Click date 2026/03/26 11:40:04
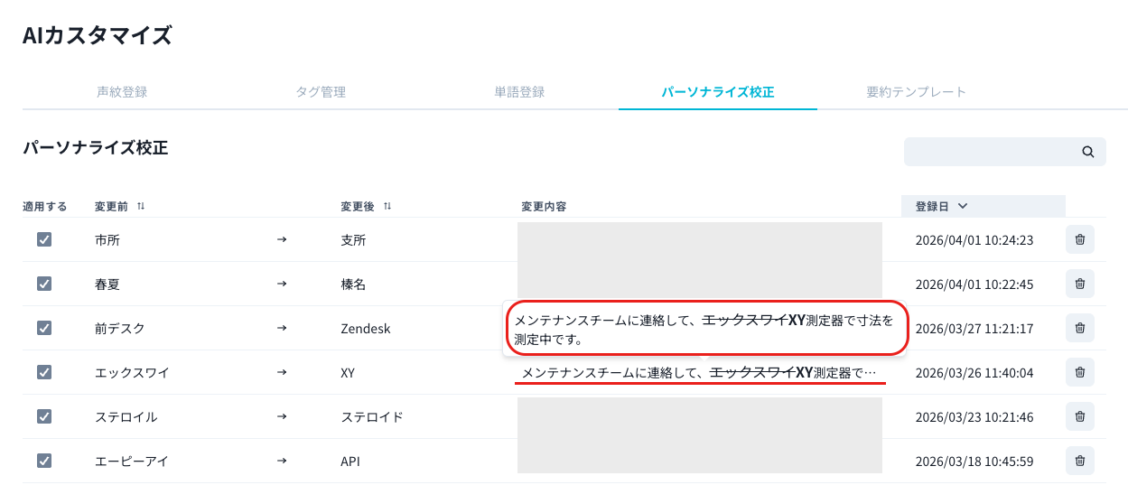Image resolution: width=1128 pixels, height=485 pixels. (x=974, y=372)
